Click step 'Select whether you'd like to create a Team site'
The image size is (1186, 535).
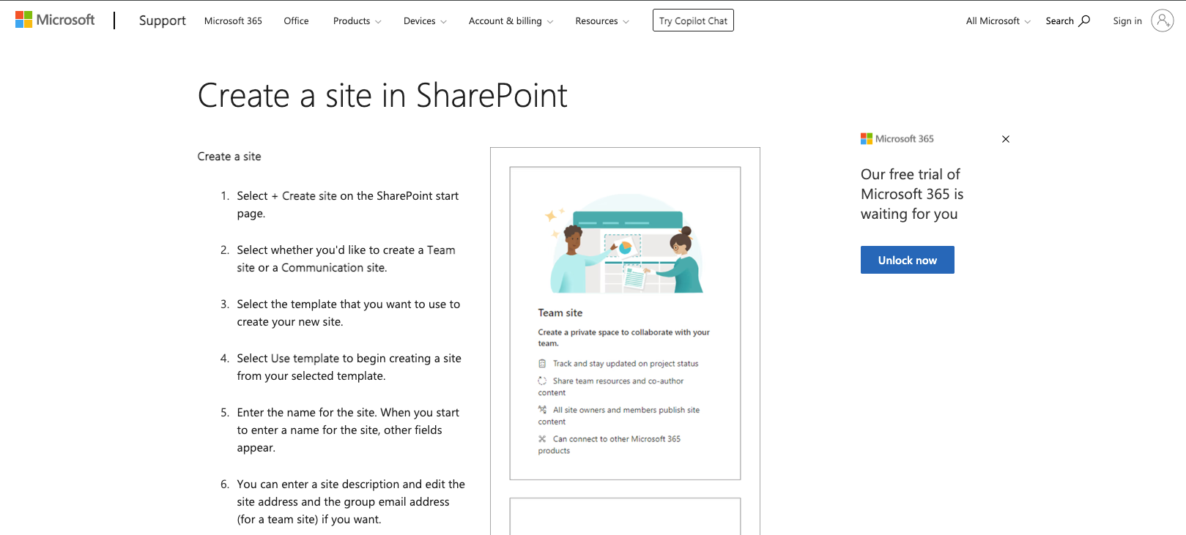[346, 259]
